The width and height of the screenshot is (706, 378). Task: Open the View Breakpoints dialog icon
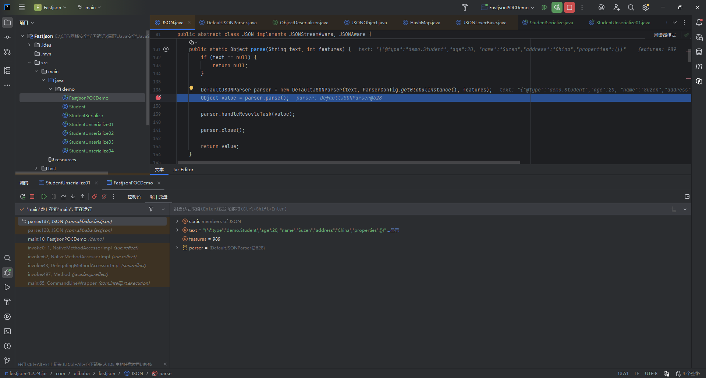[95, 197]
